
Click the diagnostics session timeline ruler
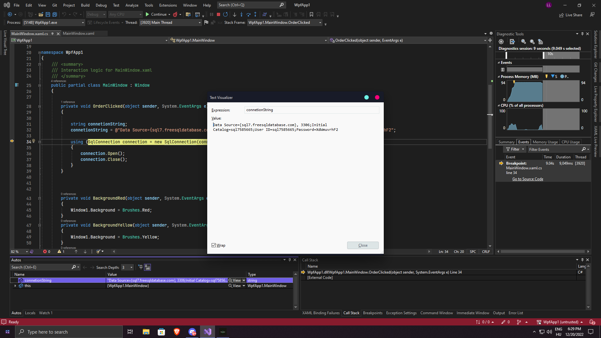pyautogui.click(x=542, y=55)
